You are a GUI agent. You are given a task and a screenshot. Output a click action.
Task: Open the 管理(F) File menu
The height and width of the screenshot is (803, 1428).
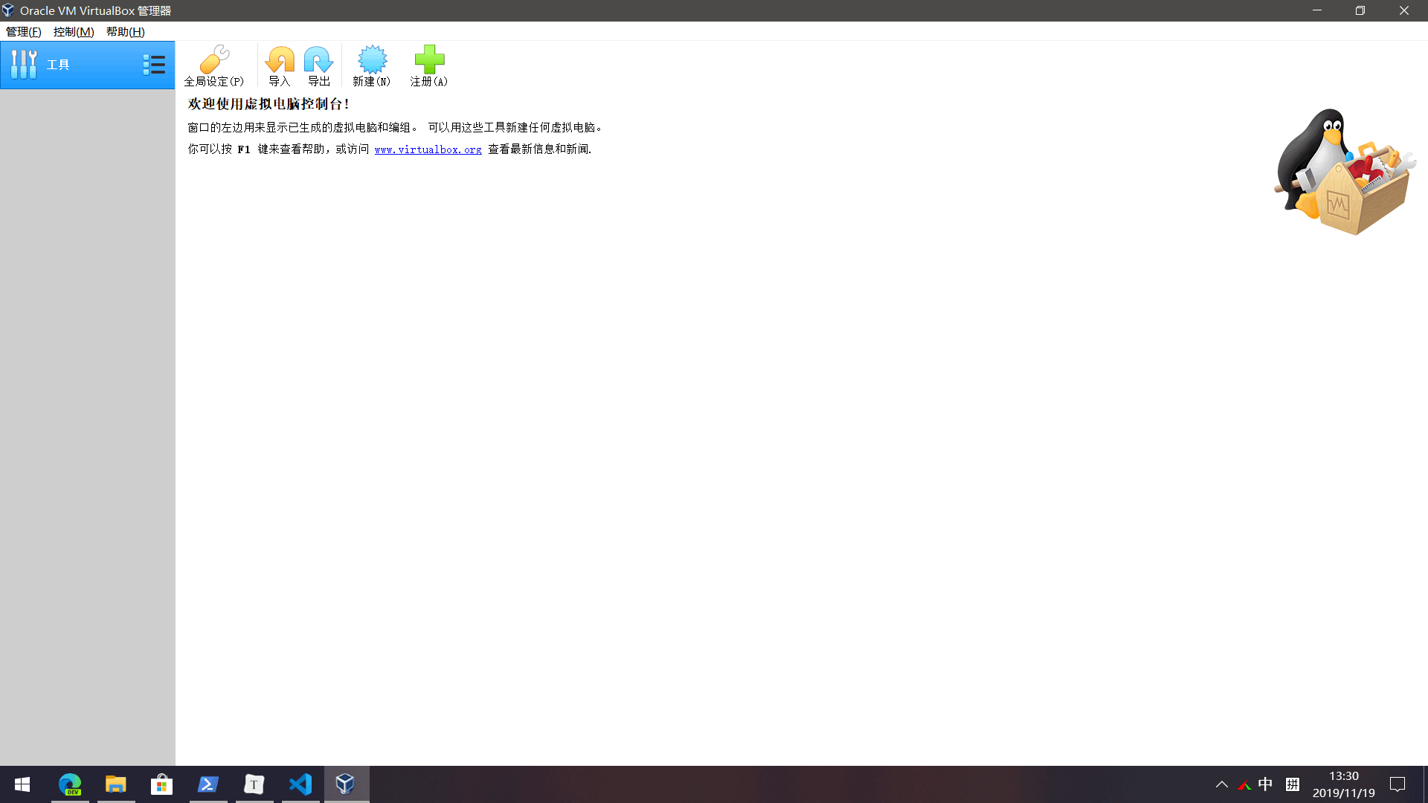tap(23, 31)
